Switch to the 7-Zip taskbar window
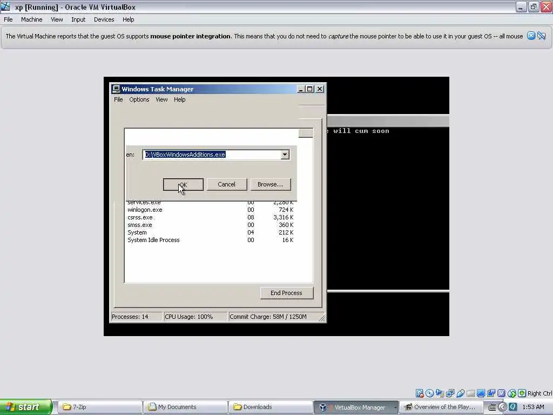This screenshot has width=553, height=415. pos(100,407)
